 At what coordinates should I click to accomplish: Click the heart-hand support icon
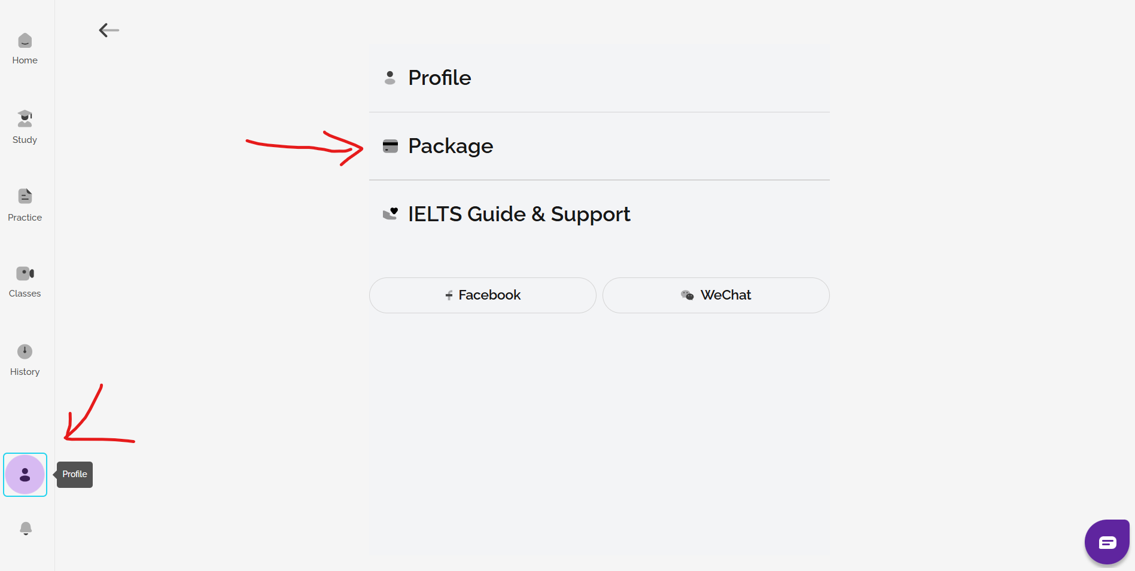pyautogui.click(x=390, y=213)
